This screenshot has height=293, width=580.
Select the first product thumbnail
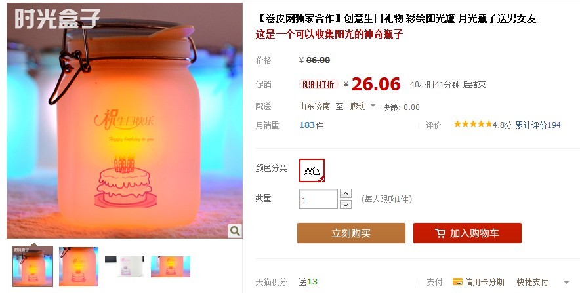[x=33, y=267]
